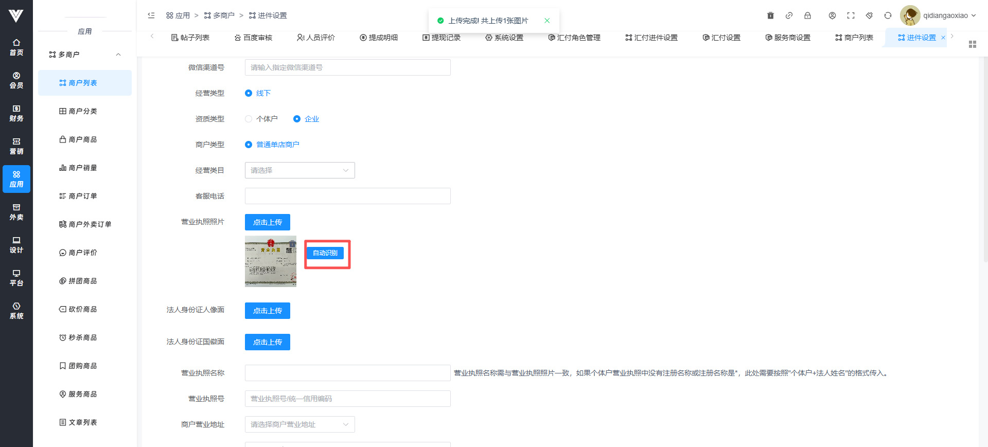Click the lock screen icon

pos(807,15)
